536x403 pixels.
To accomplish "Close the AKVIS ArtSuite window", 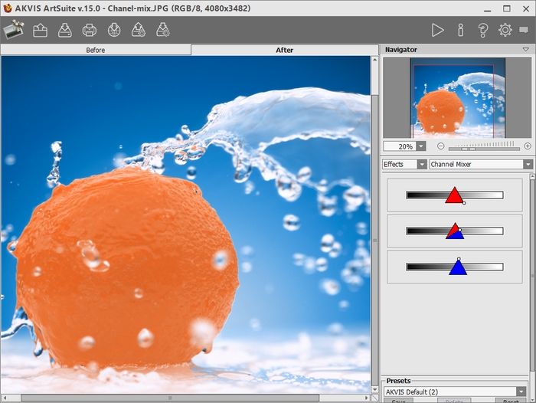I will [526, 8].
